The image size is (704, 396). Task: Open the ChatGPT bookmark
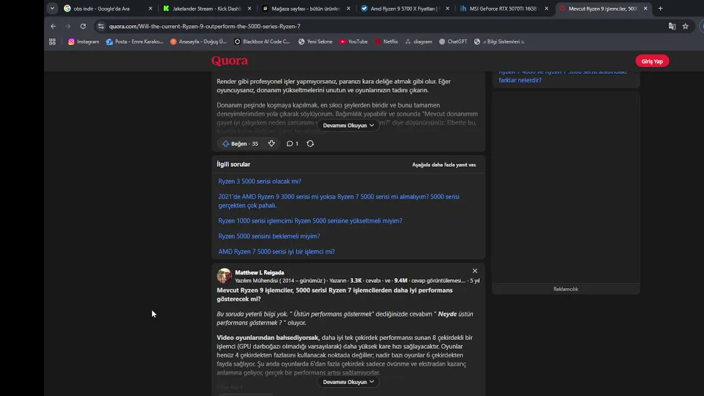point(453,41)
